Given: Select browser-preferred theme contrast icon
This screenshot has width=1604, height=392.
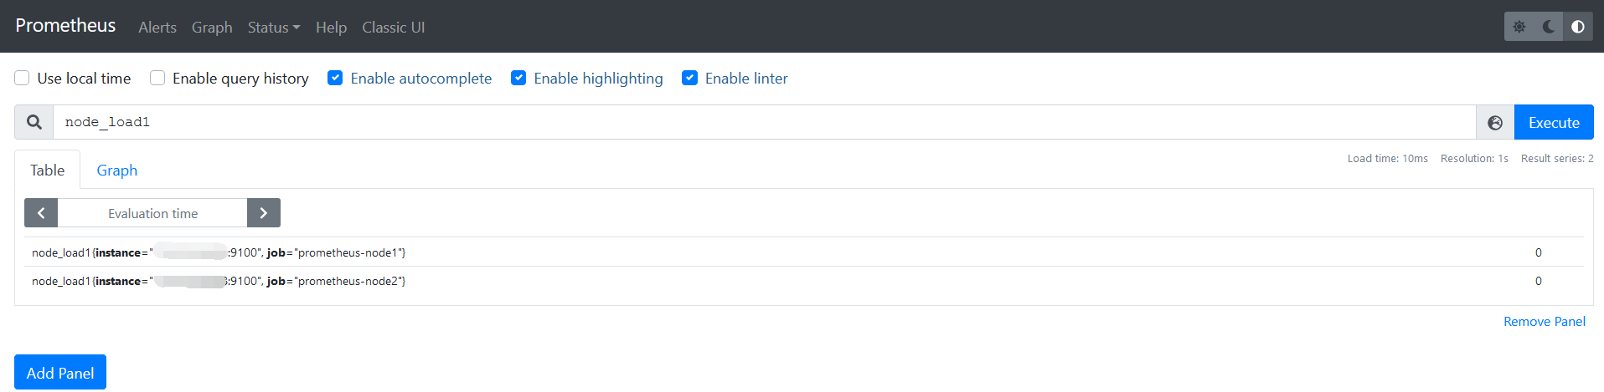Looking at the screenshot, I should click(1578, 27).
